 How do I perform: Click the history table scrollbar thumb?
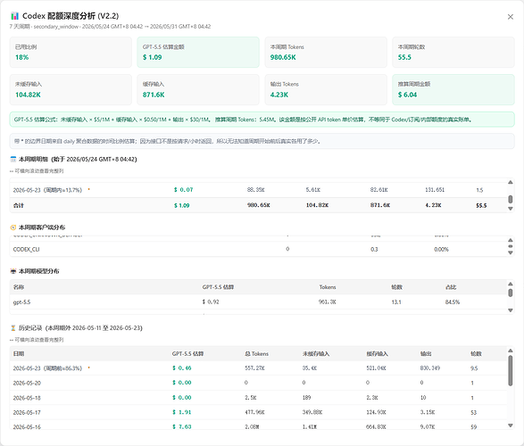511,370
